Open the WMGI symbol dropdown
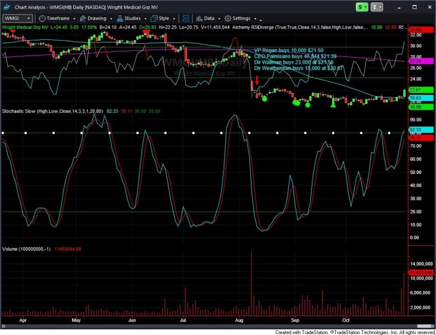Viewport: 436px width, 335px height. click(29, 19)
